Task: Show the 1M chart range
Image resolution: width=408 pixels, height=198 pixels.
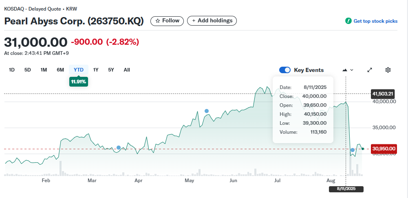Action: point(44,70)
